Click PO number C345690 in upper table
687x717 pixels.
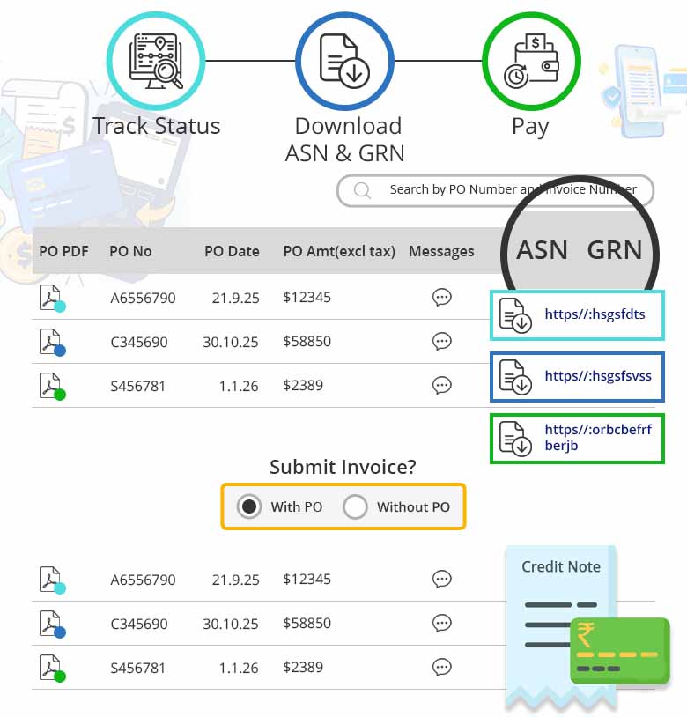click(139, 342)
